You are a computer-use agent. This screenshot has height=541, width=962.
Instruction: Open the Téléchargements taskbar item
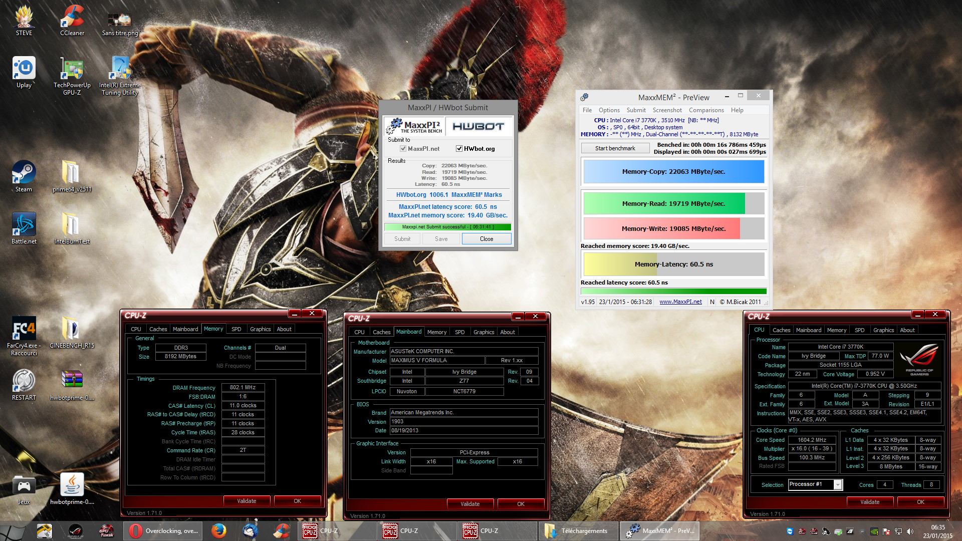(x=578, y=531)
